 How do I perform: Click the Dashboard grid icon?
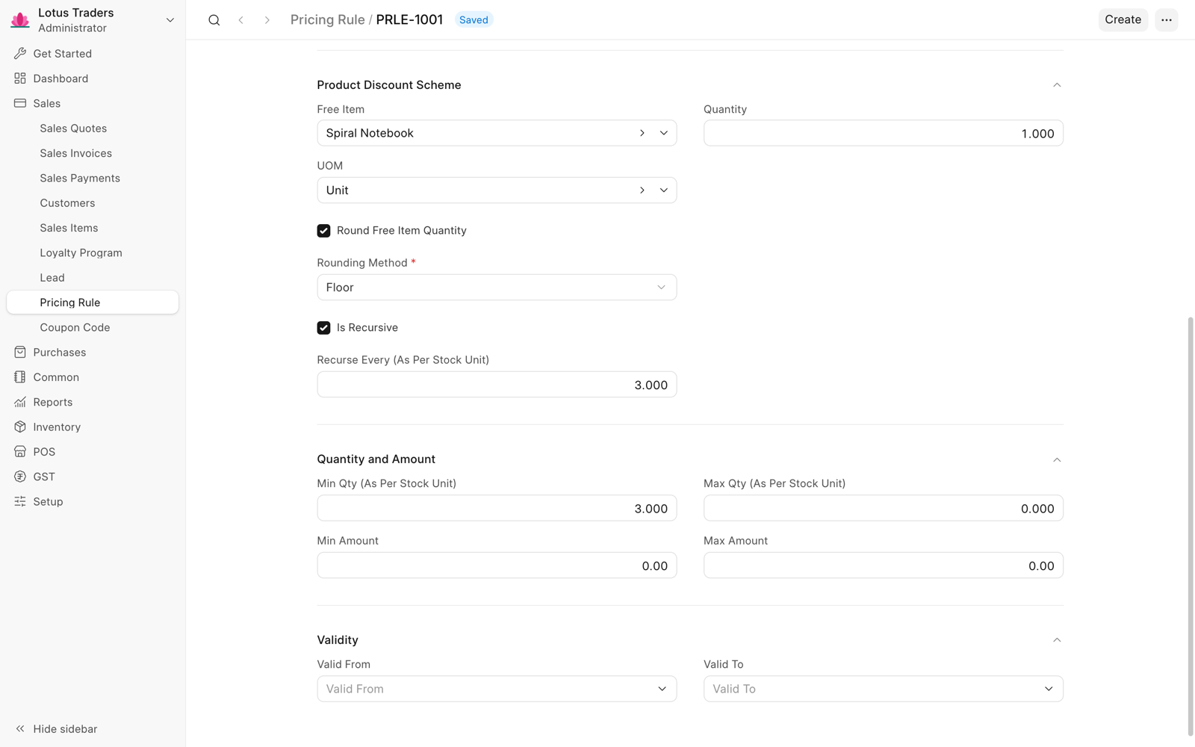(x=20, y=78)
